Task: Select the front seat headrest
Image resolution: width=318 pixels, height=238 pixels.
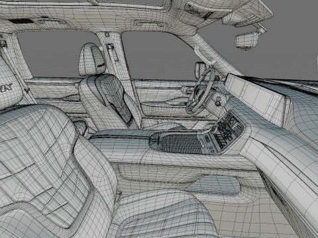Action: [x=92, y=59]
